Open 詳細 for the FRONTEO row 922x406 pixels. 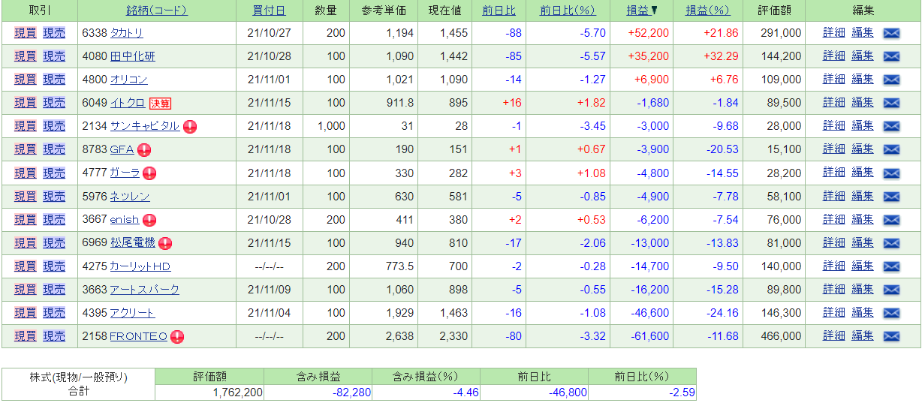(x=834, y=336)
